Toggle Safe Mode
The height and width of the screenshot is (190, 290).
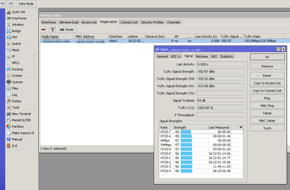click(26, 4)
